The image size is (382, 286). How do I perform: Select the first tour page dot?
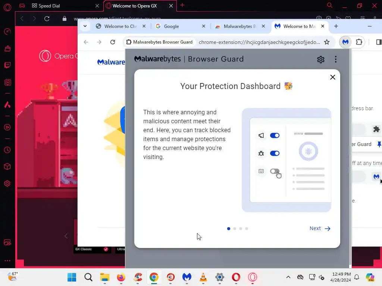pos(229,229)
